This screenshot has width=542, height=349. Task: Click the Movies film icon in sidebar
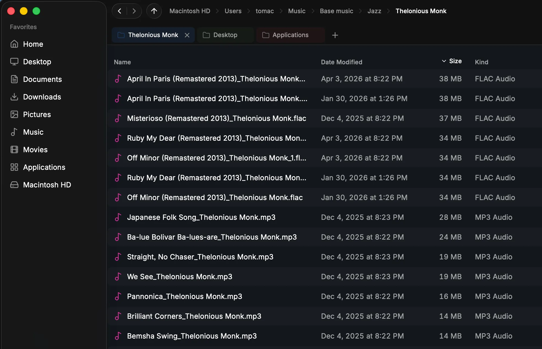click(14, 149)
